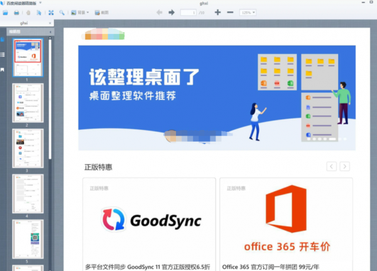
Task: Select the text selection cursor tool
Action: [39, 13]
